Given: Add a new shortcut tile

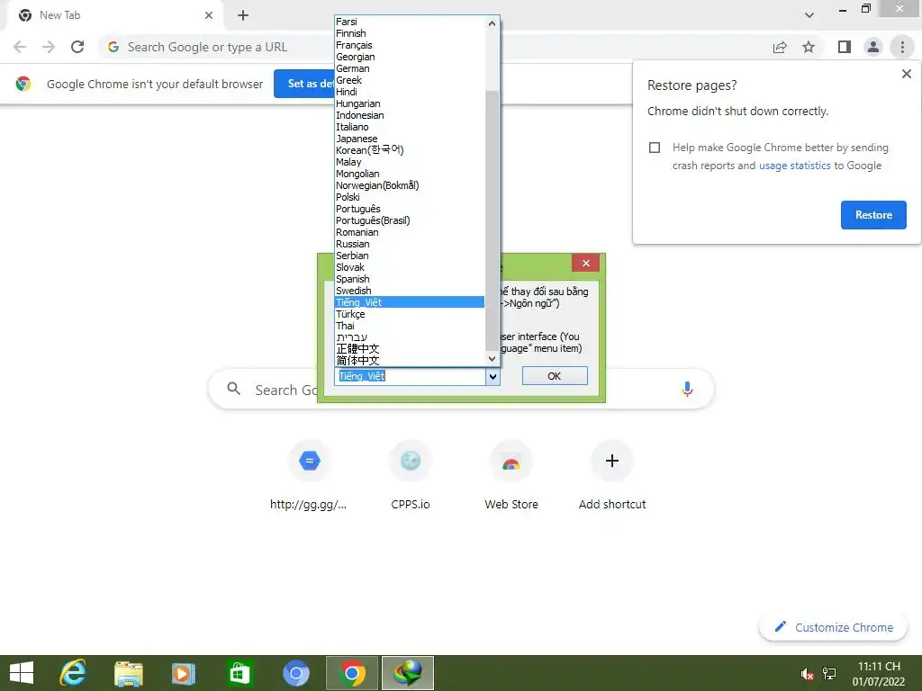Looking at the screenshot, I should pyautogui.click(x=612, y=477).
